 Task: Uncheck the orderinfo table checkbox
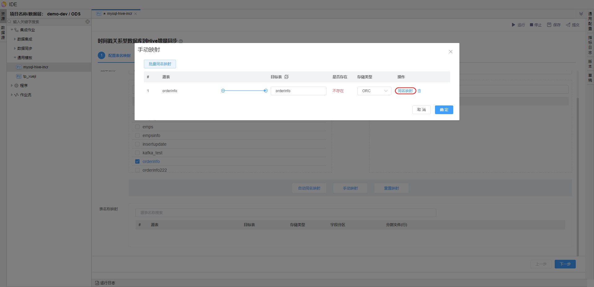[137, 161]
